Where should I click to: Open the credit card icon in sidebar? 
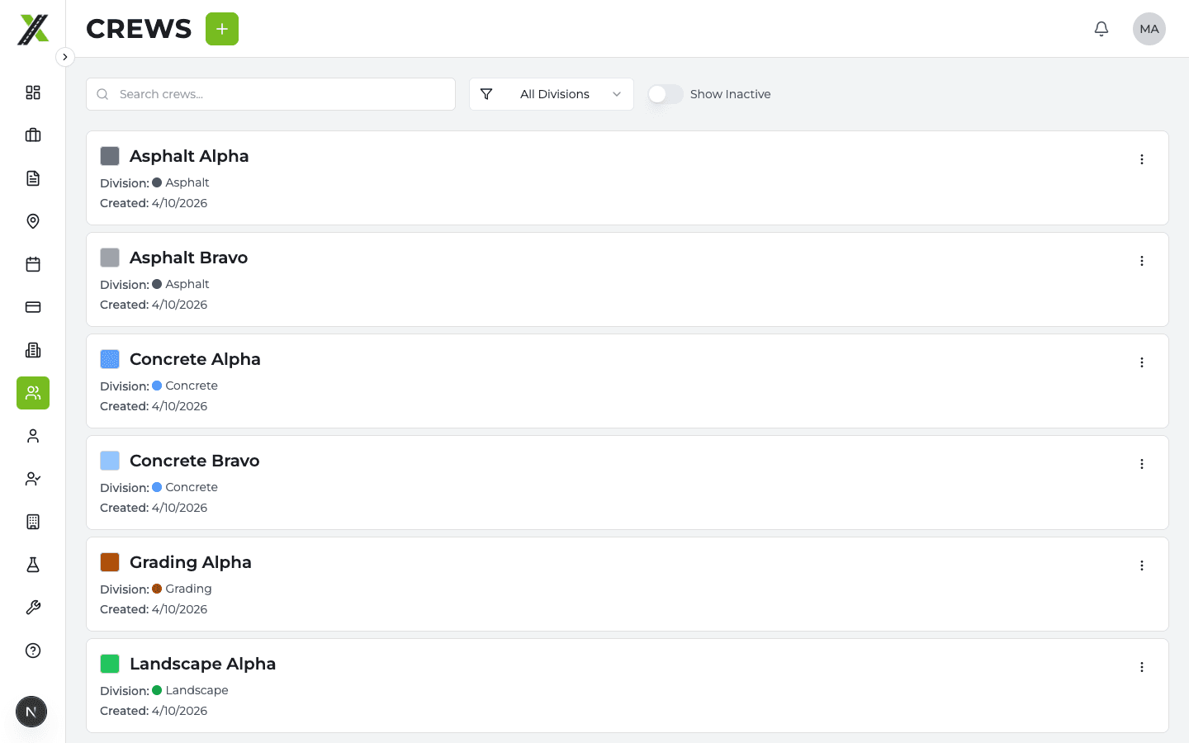[33, 307]
